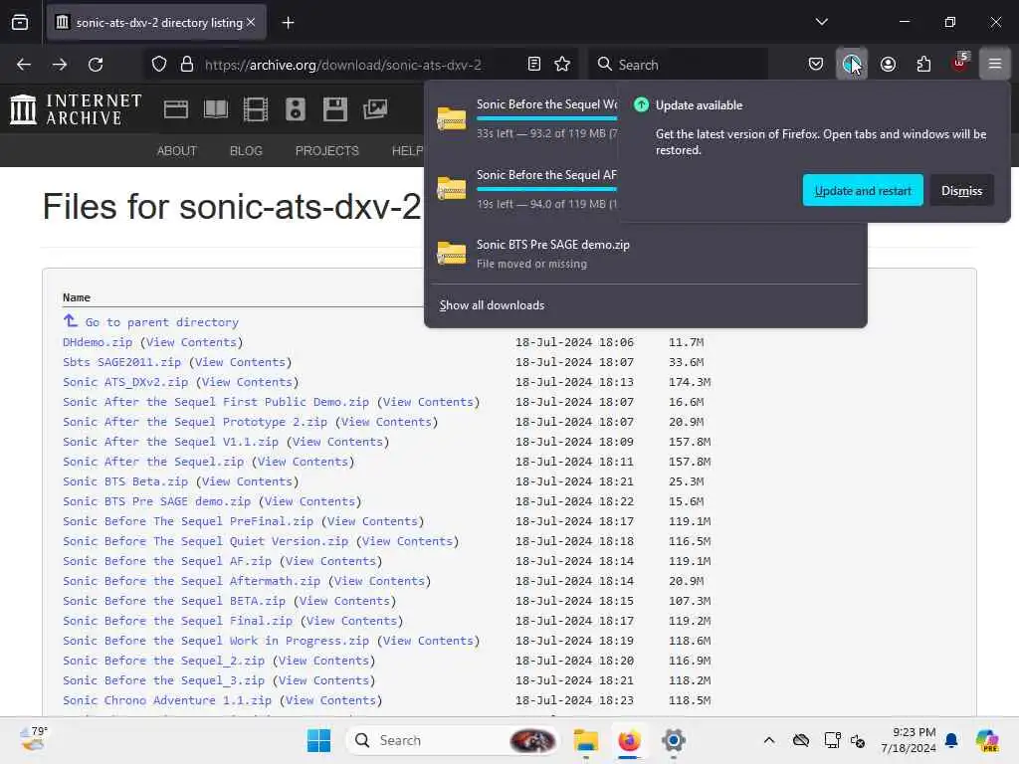Image resolution: width=1019 pixels, height=764 pixels.
Task: Download Sonic Chrono Adventure 1.1.zip
Action: (167, 700)
